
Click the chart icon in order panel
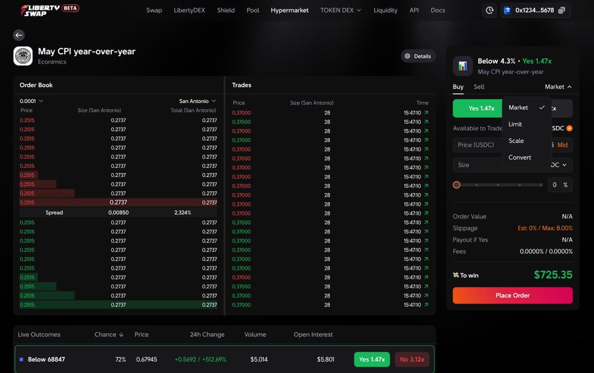click(463, 66)
